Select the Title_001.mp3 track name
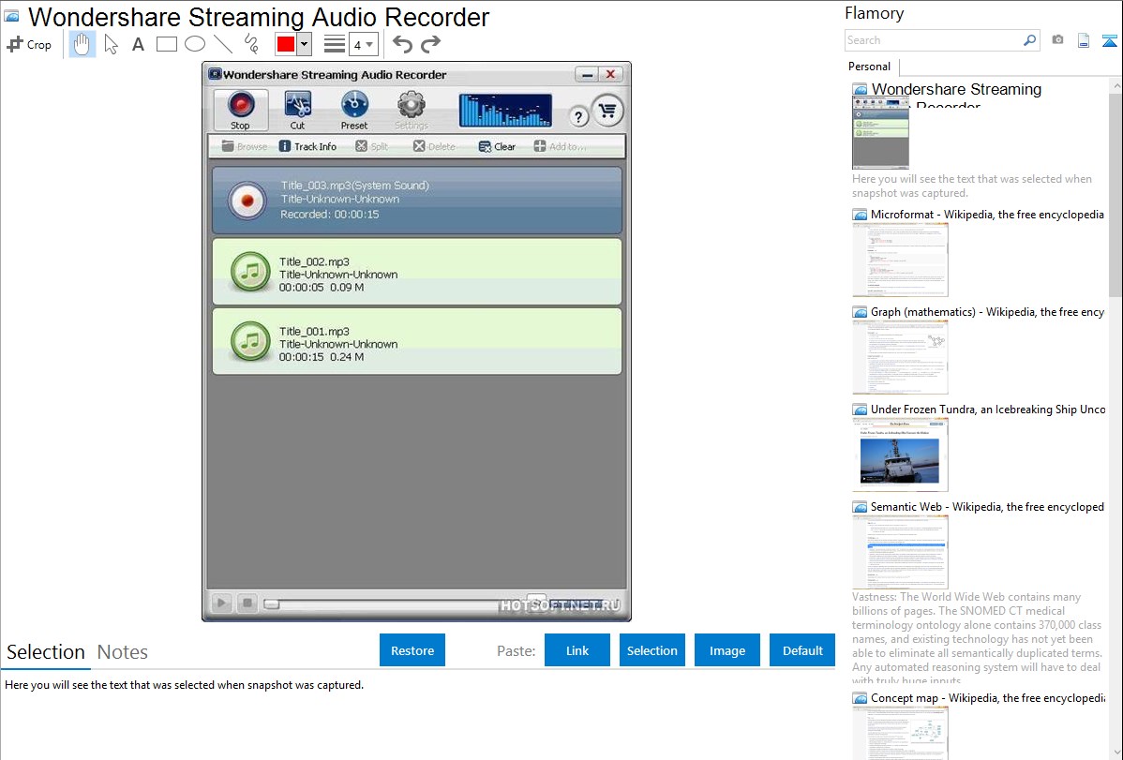Image resolution: width=1123 pixels, height=760 pixels. point(314,332)
